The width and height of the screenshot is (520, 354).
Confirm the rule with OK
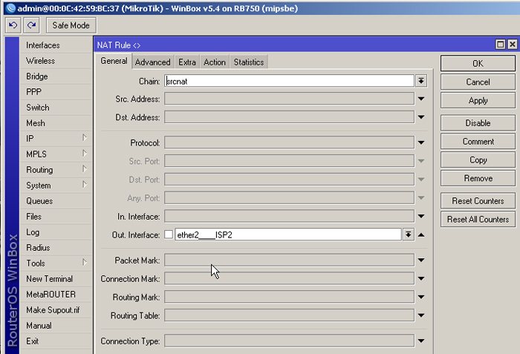(478, 63)
